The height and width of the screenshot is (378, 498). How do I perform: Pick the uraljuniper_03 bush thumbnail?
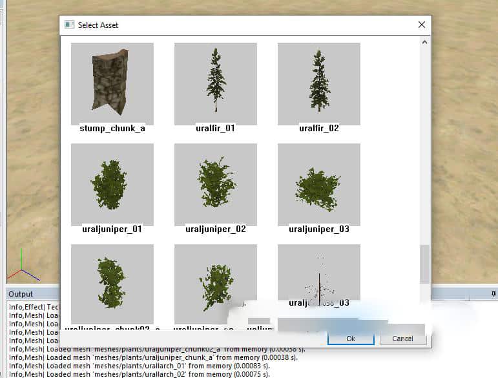(x=318, y=184)
